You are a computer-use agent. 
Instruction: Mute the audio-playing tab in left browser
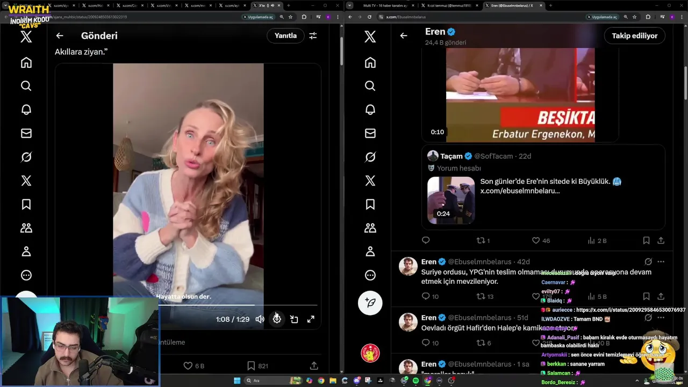click(x=274, y=5)
